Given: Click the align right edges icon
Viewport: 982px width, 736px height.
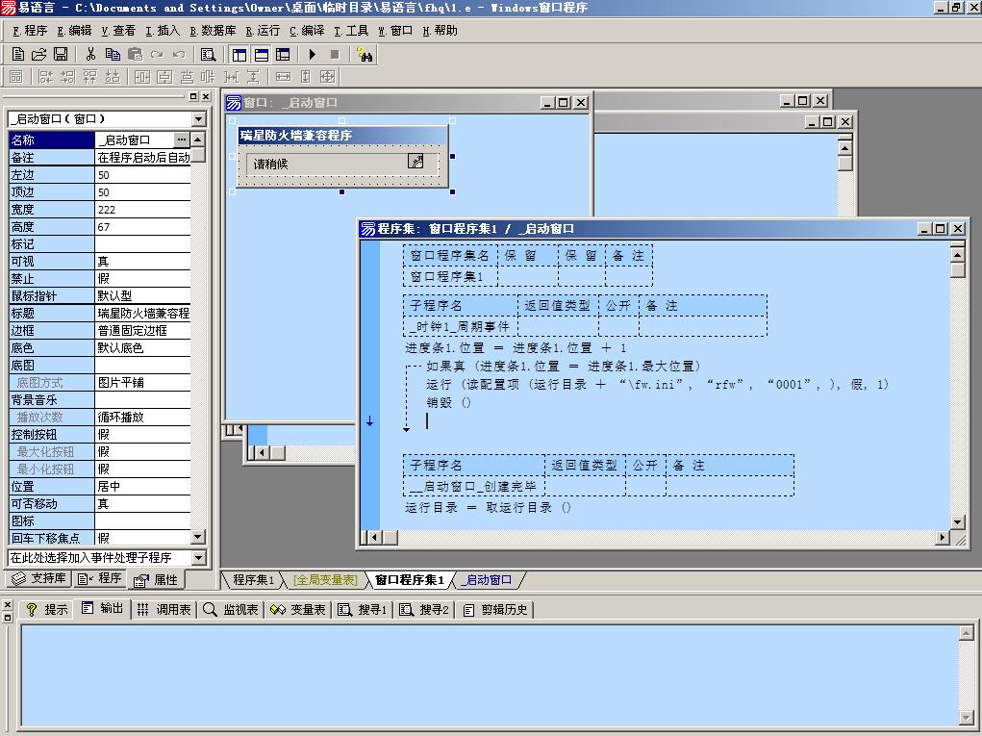Looking at the screenshot, I should (x=67, y=76).
